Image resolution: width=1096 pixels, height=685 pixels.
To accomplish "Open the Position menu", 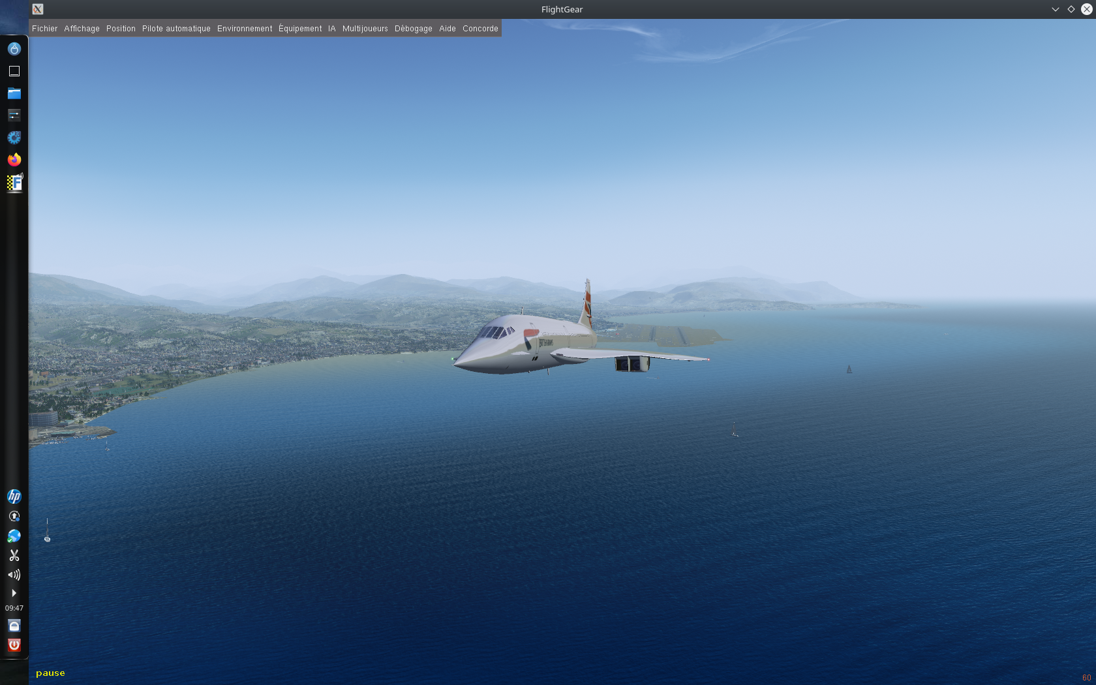I will [x=121, y=29].
